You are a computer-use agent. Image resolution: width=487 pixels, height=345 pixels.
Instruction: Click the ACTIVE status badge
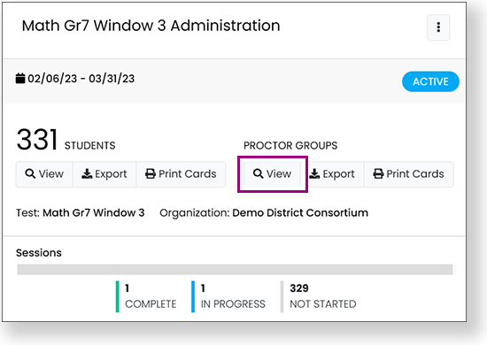[430, 81]
